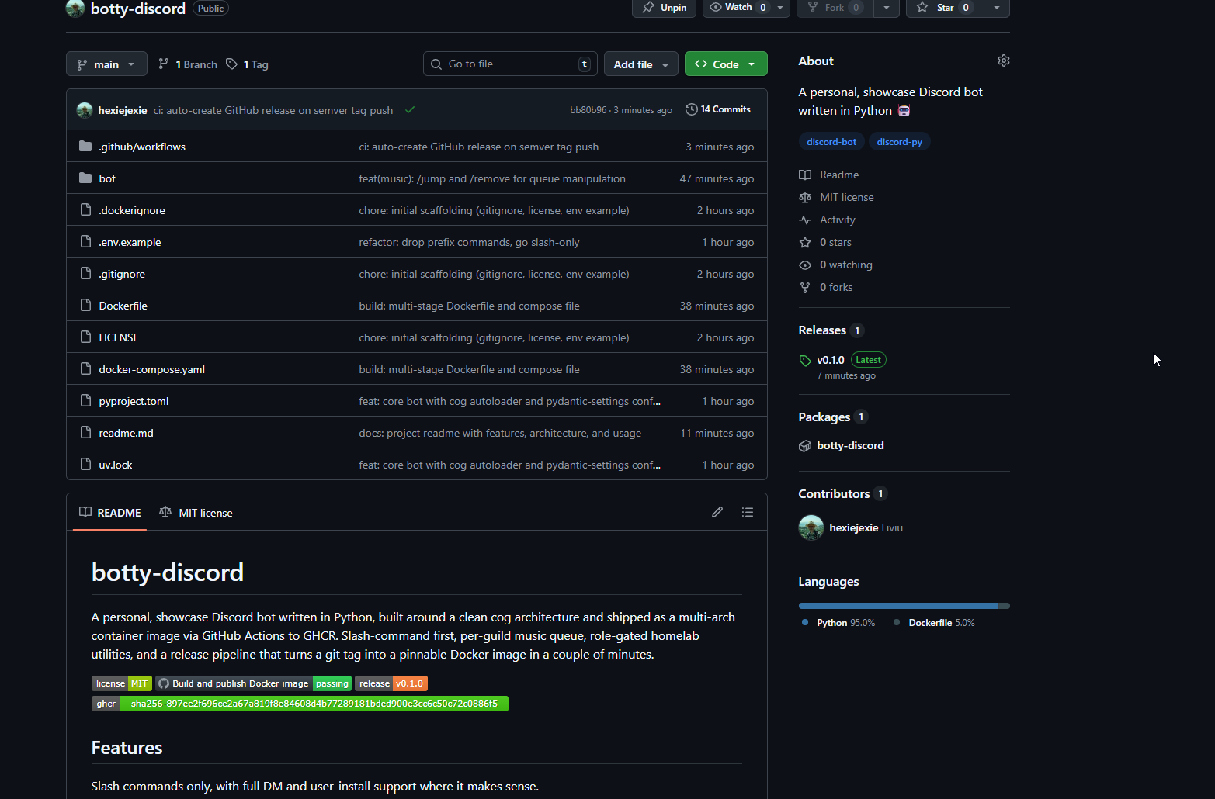View the 14 Commits history
This screenshot has width=1215, height=799.
[x=718, y=109]
